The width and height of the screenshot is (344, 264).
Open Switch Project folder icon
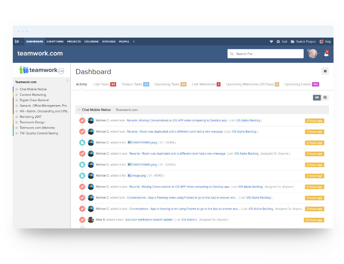[x=292, y=41]
